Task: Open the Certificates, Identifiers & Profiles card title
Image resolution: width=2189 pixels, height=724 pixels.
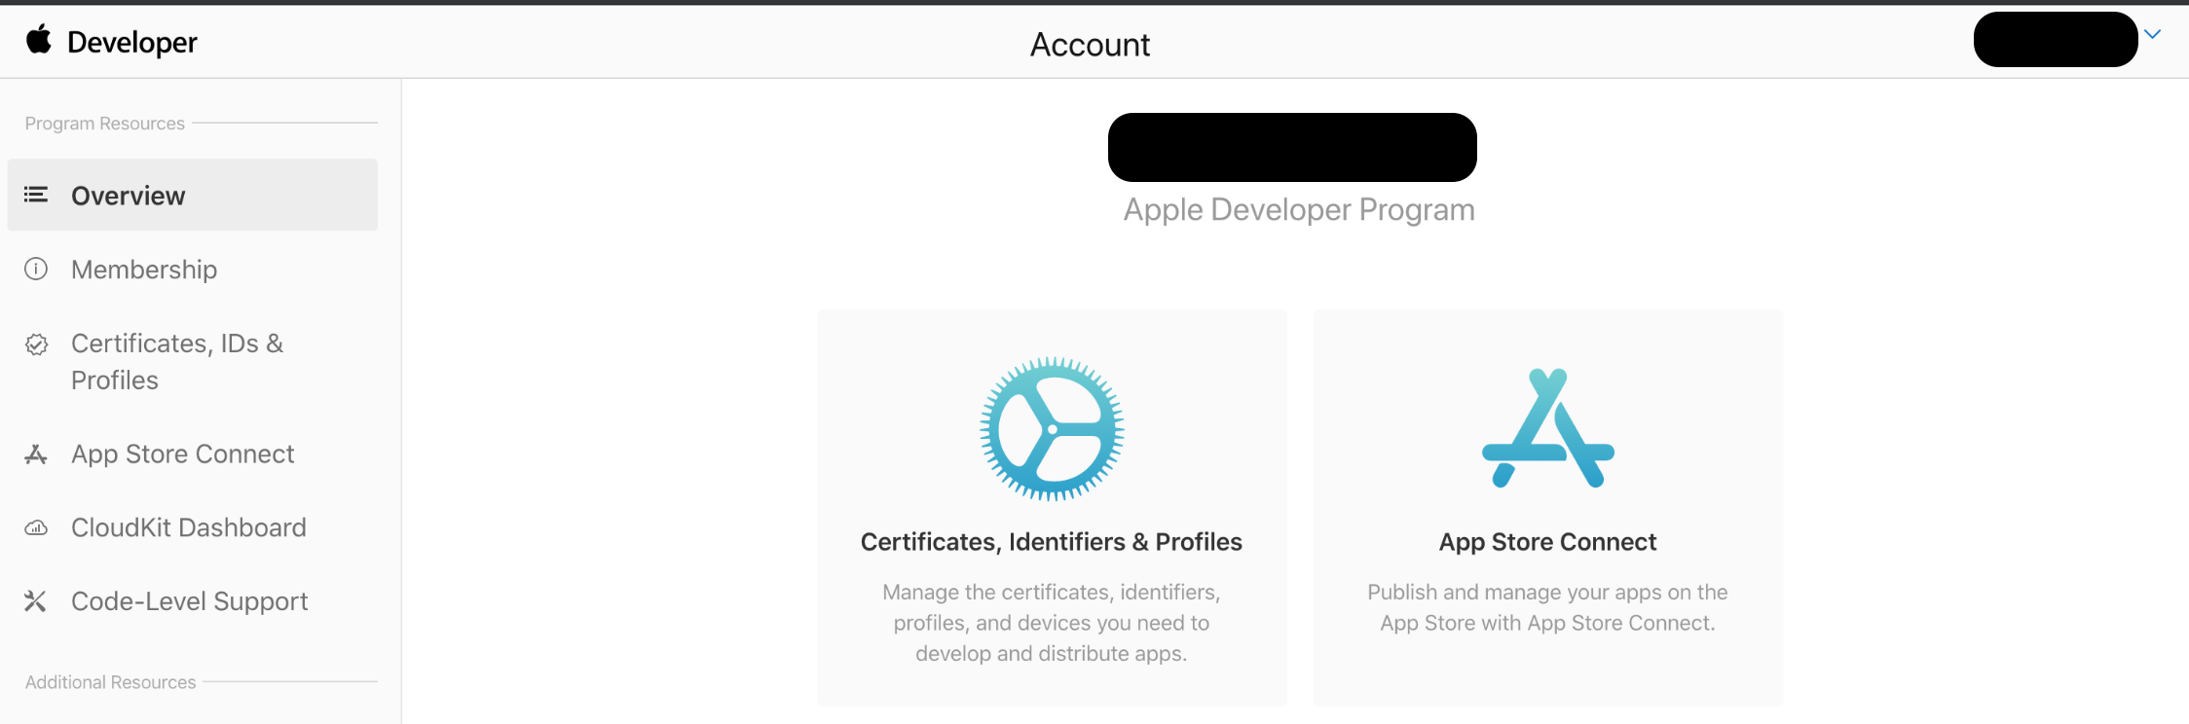Action: point(1052,542)
